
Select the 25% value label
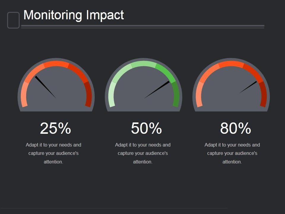point(56,128)
